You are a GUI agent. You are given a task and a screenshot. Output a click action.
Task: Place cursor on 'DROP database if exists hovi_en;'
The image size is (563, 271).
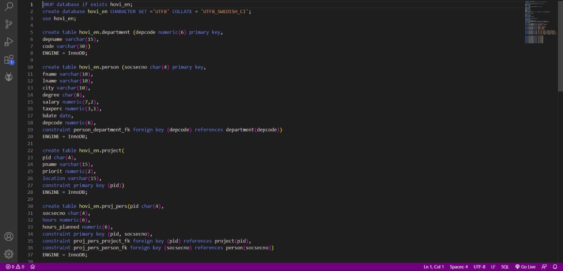88,5
